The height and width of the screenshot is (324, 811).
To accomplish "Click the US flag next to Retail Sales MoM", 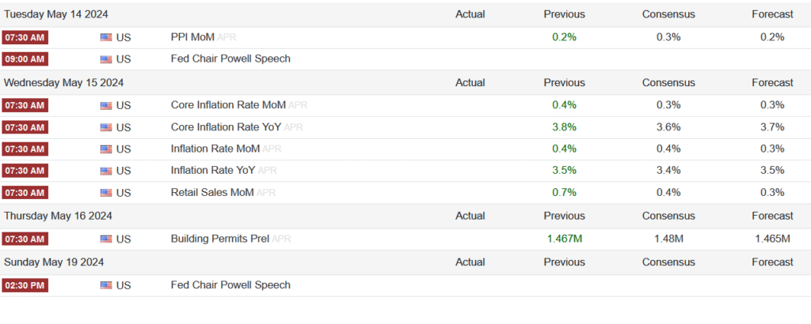I will [x=106, y=193].
